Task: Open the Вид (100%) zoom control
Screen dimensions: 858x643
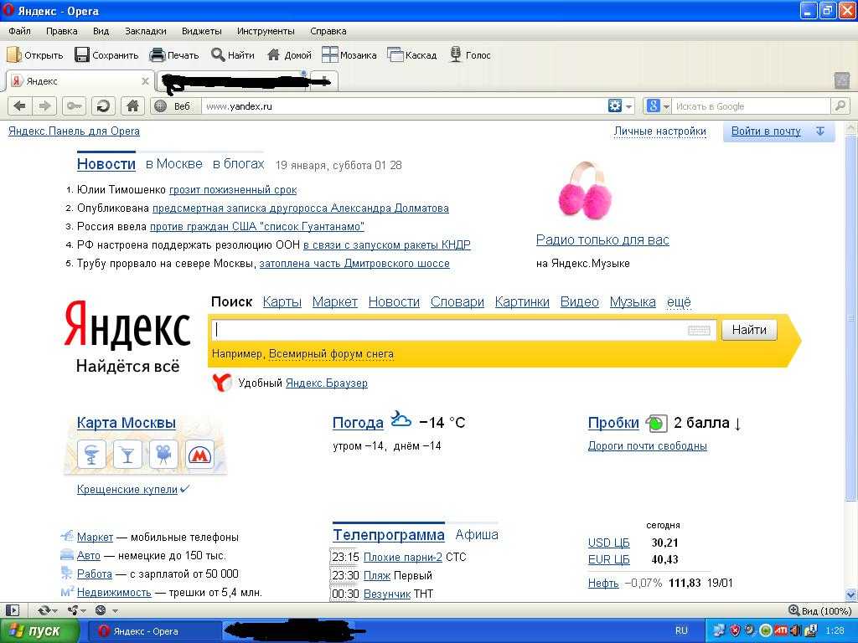Action: click(819, 610)
